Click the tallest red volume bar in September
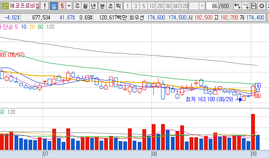The height and width of the screenshot is (158, 269). coord(253,132)
